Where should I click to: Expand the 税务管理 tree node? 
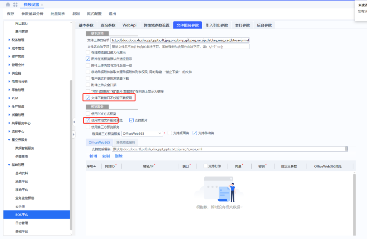9,40
